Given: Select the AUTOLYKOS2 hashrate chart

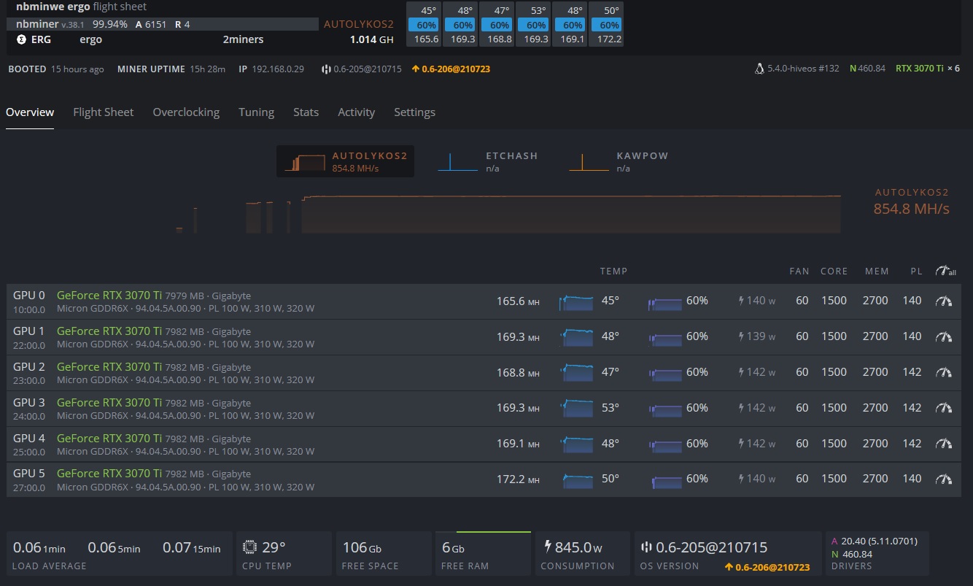Looking at the screenshot, I should tap(345, 161).
